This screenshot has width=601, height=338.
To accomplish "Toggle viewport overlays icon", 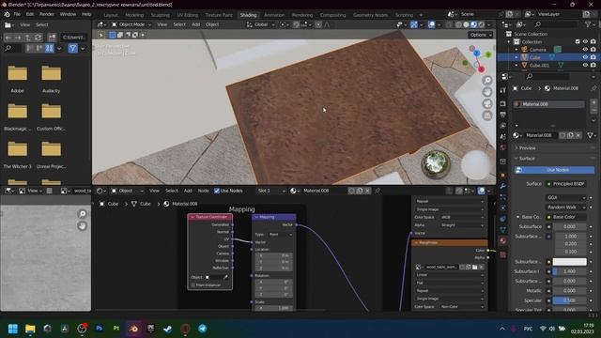I will point(432,24).
